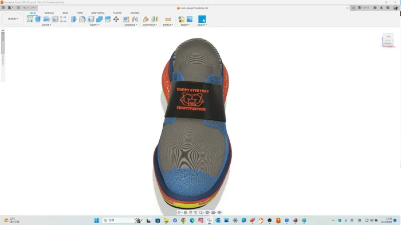Click the ViewCube front face

[x=388, y=44]
